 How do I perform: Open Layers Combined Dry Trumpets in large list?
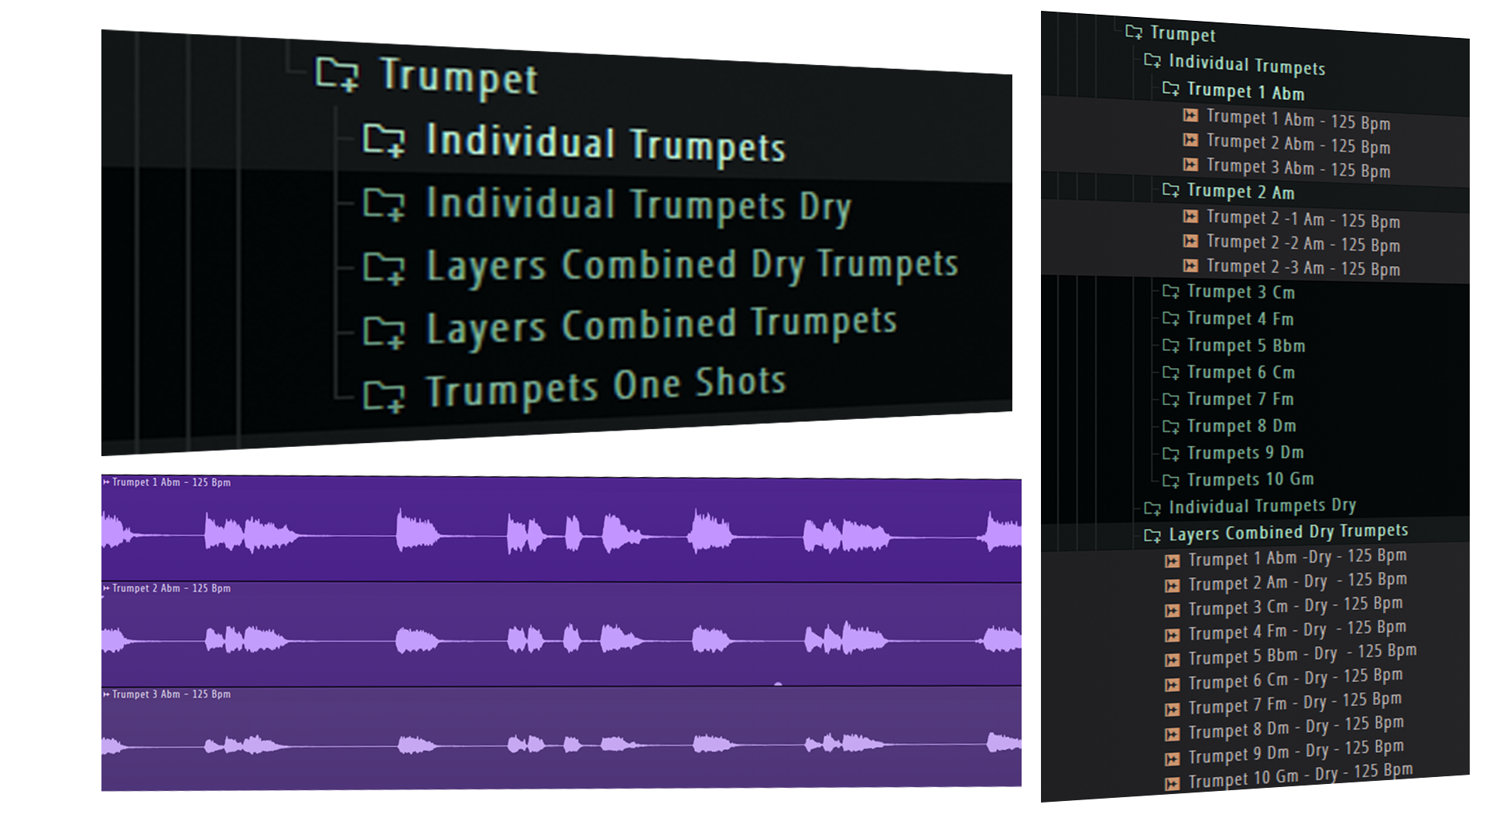(692, 265)
